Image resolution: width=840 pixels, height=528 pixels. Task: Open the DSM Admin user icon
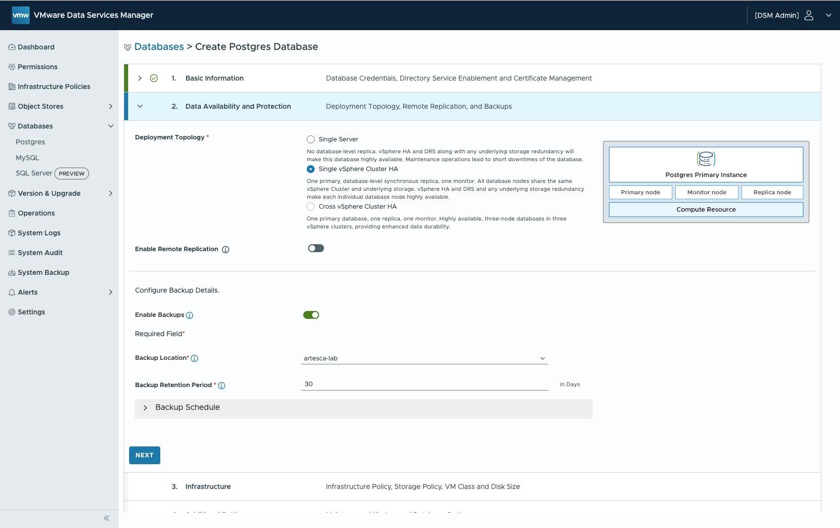click(809, 15)
